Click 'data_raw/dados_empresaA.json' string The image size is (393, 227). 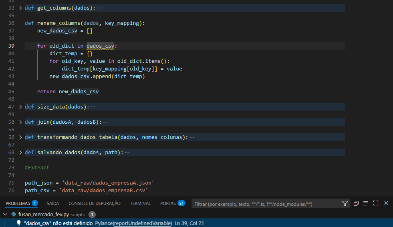pos(108,183)
